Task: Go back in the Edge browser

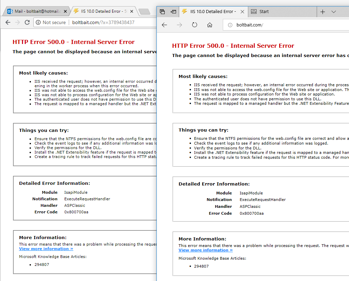Action: click(x=164, y=25)
